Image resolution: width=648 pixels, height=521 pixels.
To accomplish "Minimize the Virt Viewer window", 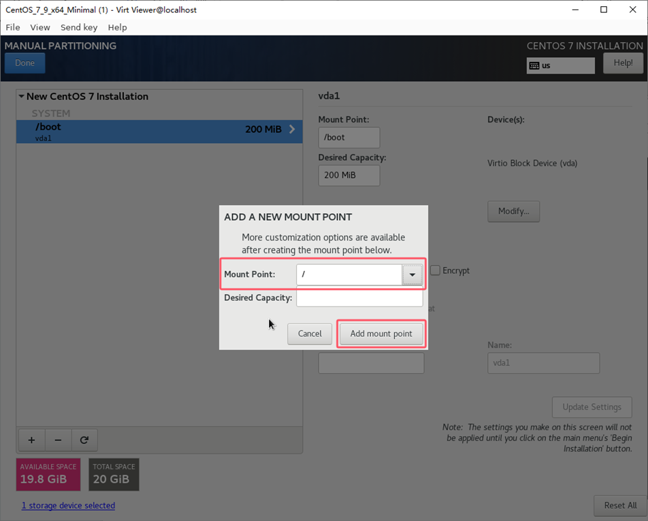I will pos(575,10).
